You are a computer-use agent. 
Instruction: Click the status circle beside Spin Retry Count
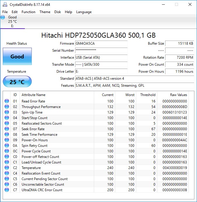tap(7, 145)
